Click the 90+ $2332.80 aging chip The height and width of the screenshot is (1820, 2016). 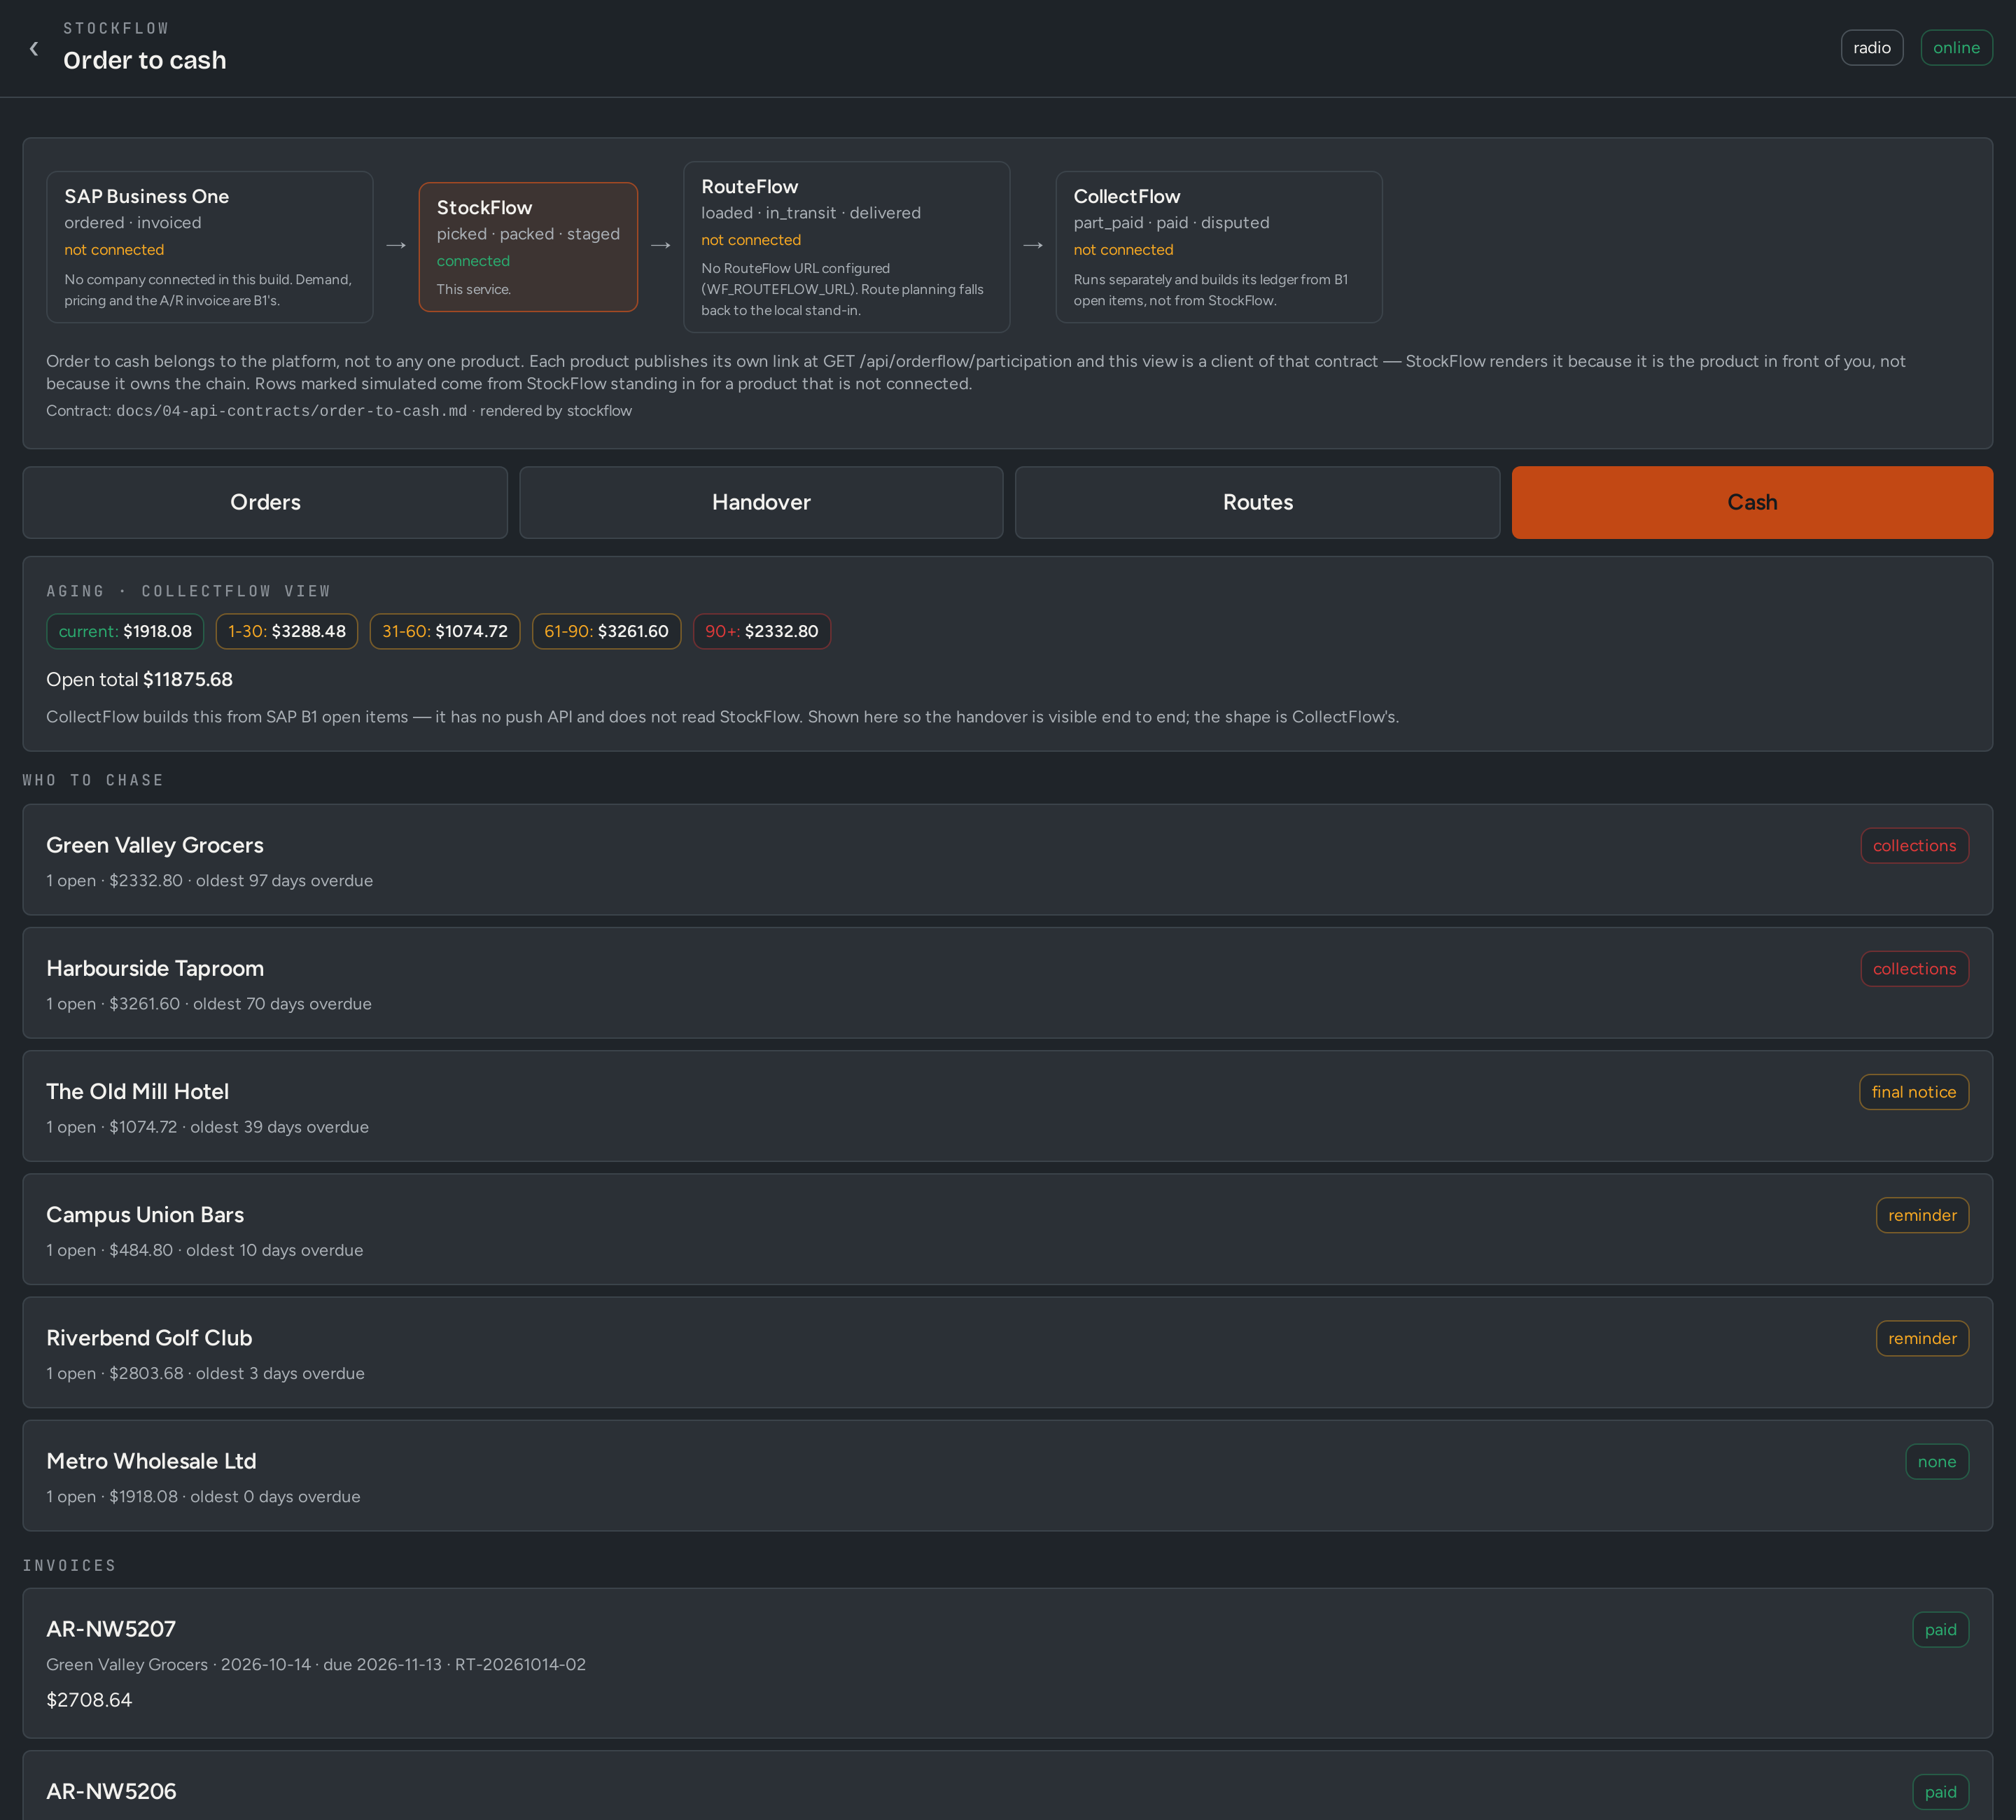[x=761, y=631]
